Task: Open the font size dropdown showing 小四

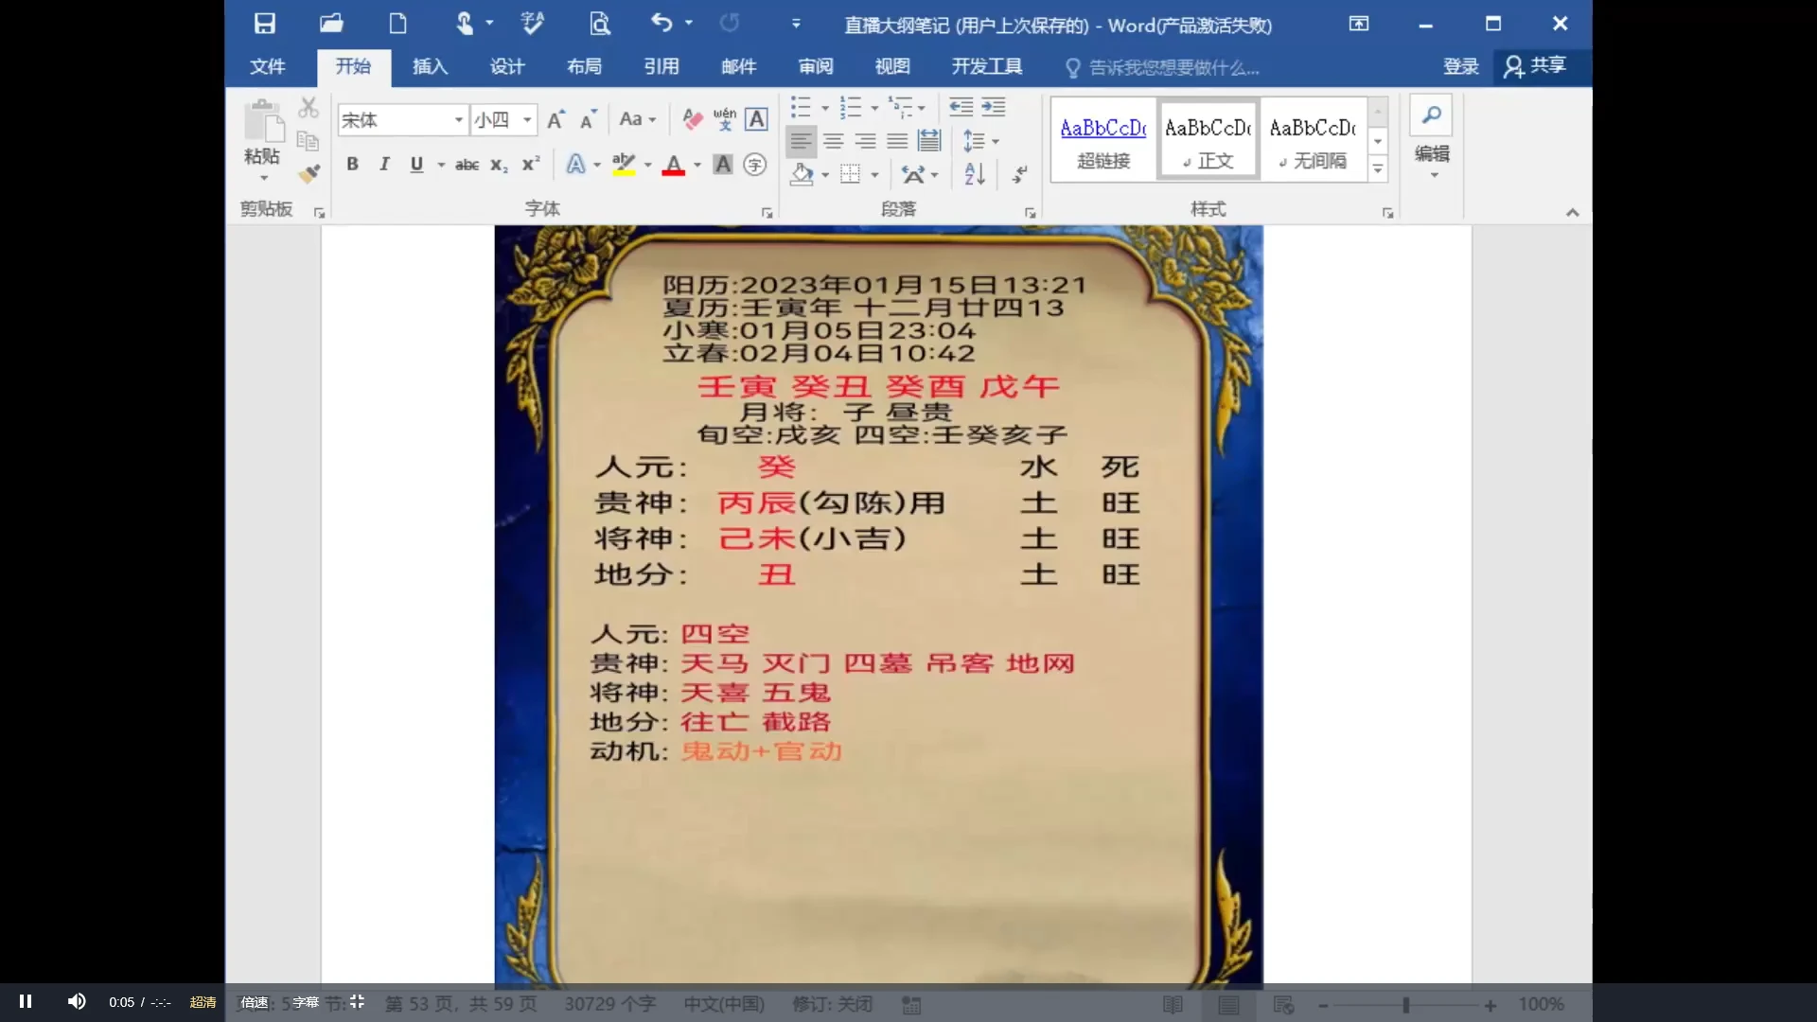Action: coord(527,120)
